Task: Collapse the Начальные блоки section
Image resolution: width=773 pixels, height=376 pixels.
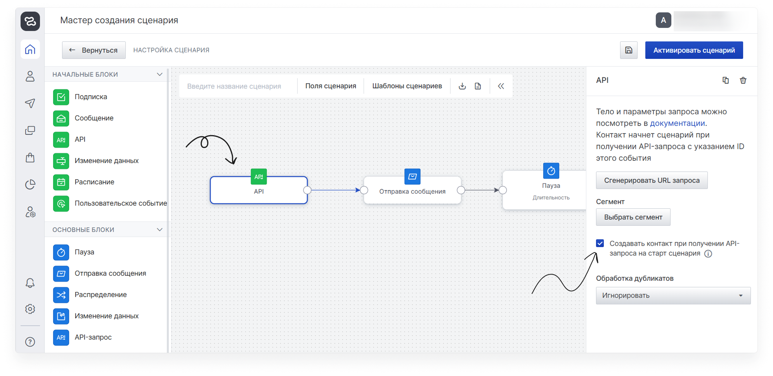Action: click(x=159, y=74)
